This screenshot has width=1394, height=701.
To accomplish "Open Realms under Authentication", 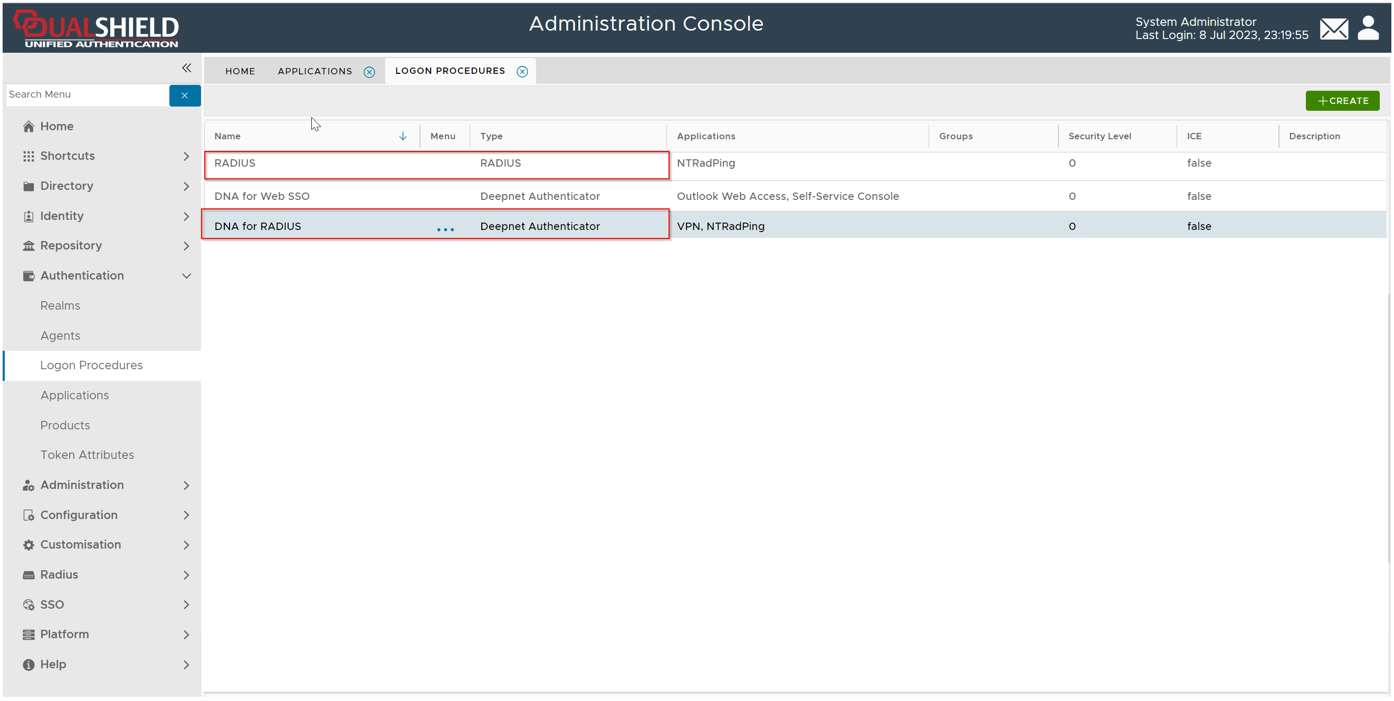I will click(x=60, y=306).
